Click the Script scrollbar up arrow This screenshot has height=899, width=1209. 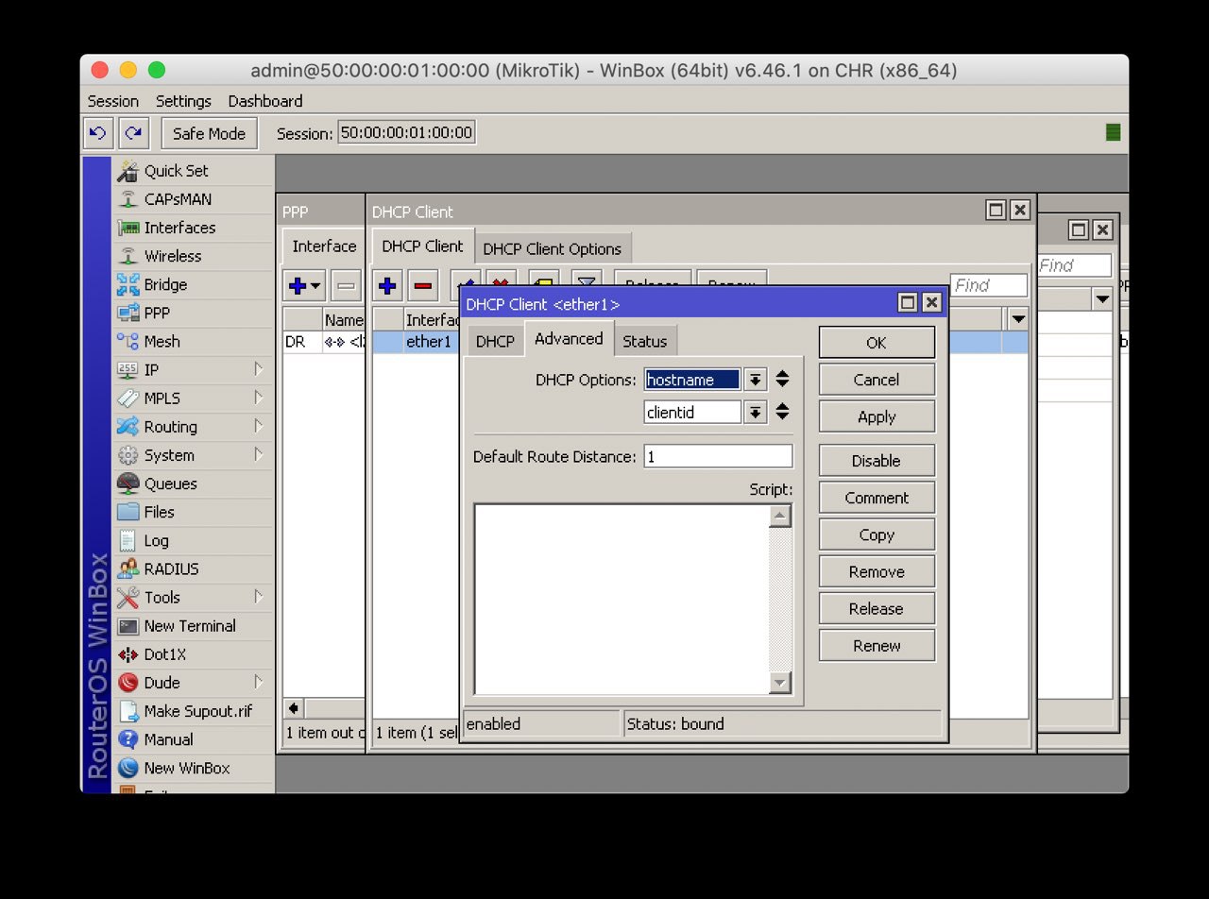coord(780,516)
